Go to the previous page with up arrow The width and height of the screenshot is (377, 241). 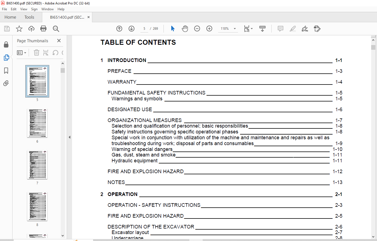[119, 29]
